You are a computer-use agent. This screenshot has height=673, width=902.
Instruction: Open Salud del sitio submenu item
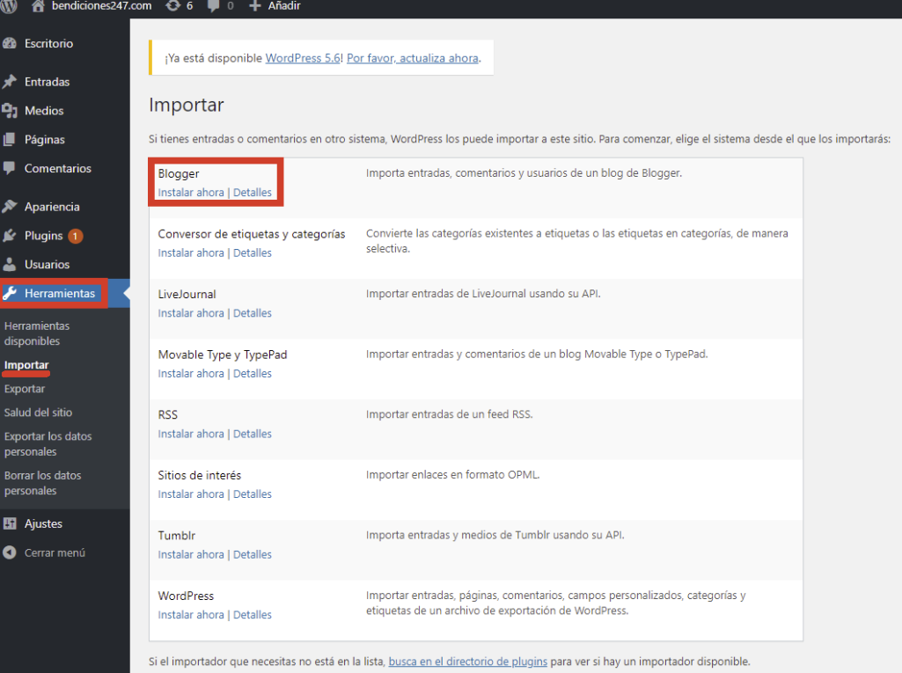point(38,413)
